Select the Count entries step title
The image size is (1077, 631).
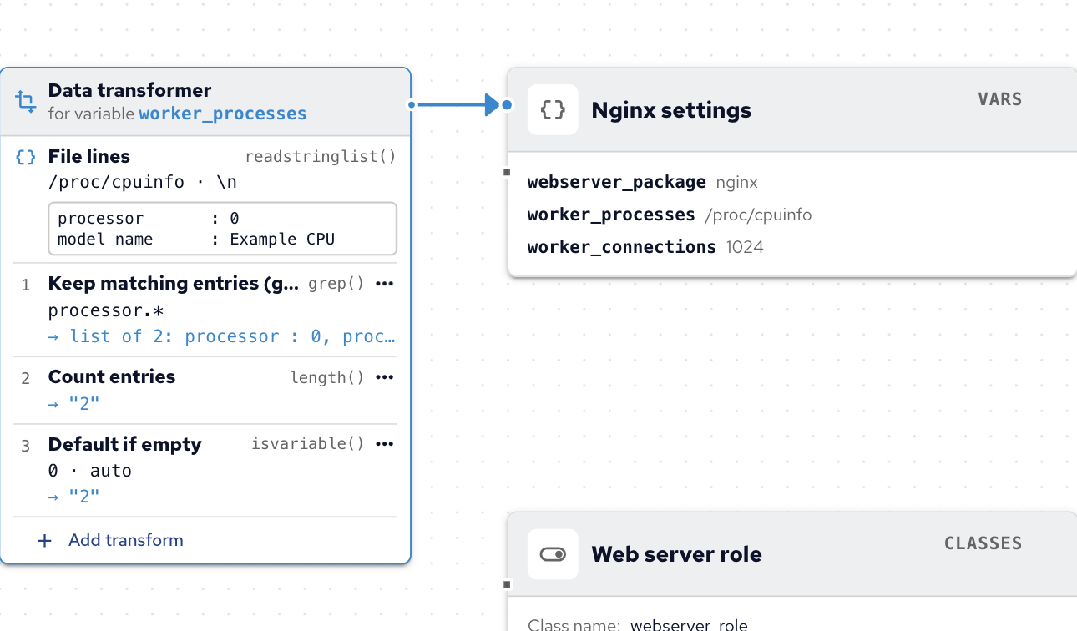point(112,377)
